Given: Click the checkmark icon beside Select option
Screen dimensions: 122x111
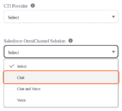Looking at the screenshot, I should 12,66.
